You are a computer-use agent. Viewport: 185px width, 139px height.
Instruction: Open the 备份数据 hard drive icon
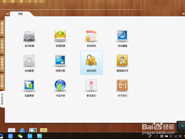coord(29,36)
